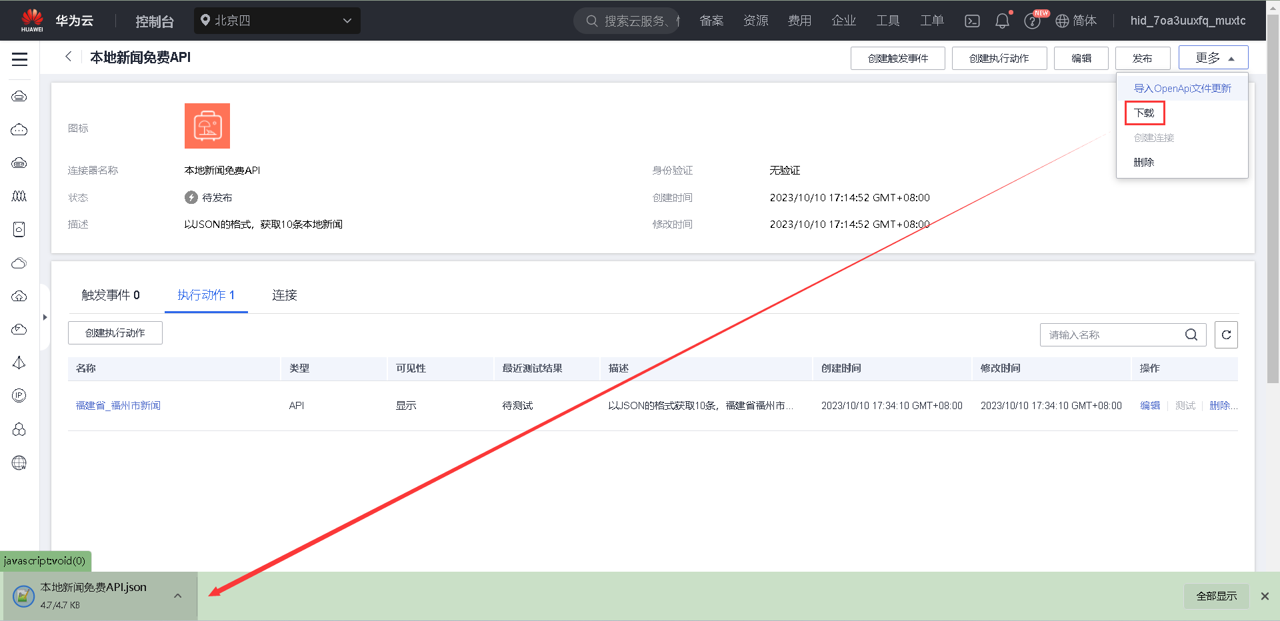The image size is (1280, 621).
Task: Click the search magnifier in top bar
Action: [x=591, y=21]
